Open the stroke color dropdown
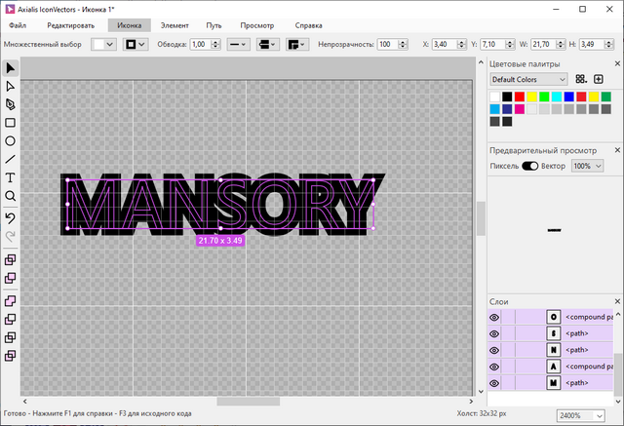 [x=136, y=44]
